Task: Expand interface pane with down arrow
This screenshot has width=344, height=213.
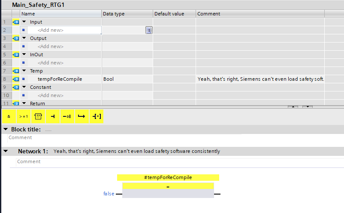Action: [308, 106]
